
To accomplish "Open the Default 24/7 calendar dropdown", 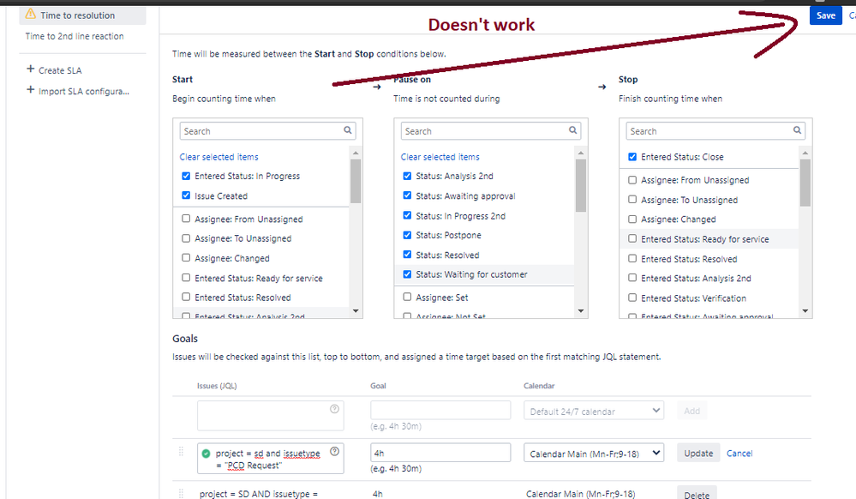I will [x=594, y=411].
